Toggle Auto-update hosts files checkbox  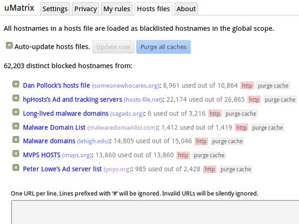point(9,45)
